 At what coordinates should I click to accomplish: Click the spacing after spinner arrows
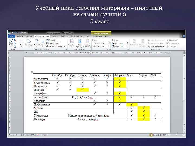[x=127, y=46]
